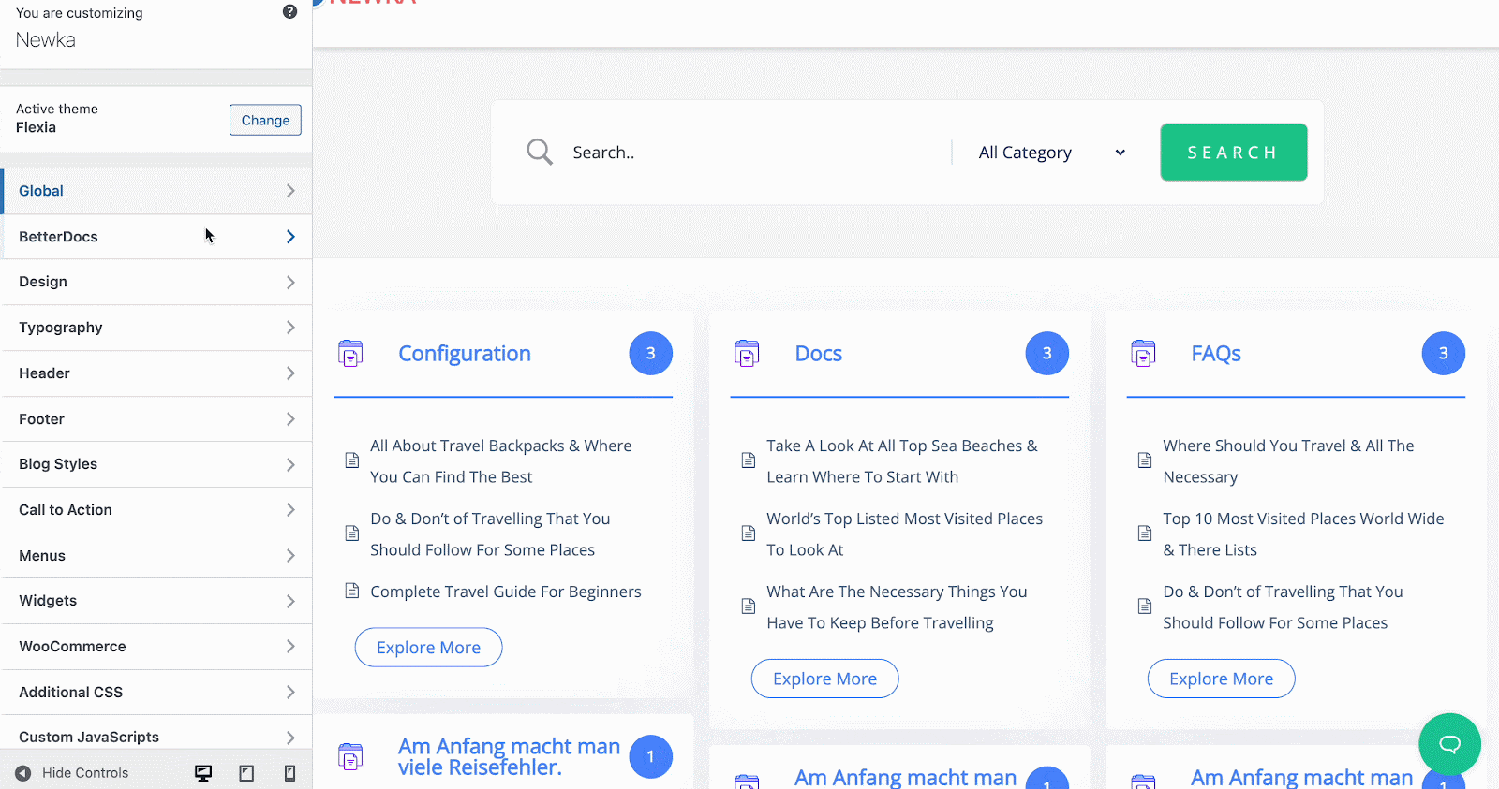Open the WooCommerce customizer panel
1499x789 pixels.
[x=156, y=647]
